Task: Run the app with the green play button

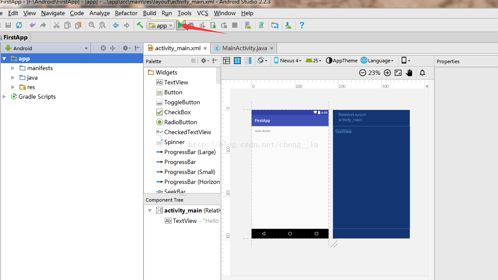Action: click(181, 25)
